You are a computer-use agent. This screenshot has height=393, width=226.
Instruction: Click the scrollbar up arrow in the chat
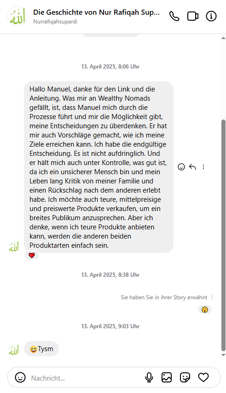point(223,38)
